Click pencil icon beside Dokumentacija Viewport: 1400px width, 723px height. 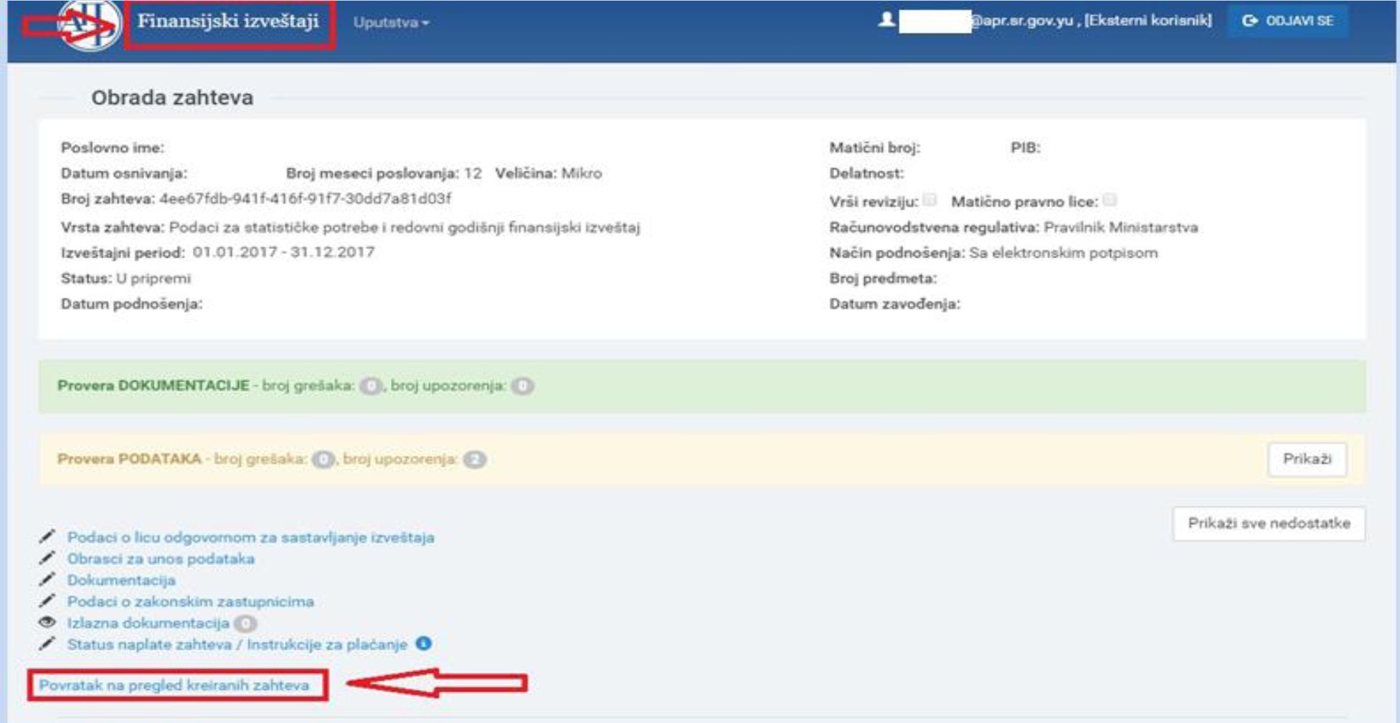(x=47, y=580)
